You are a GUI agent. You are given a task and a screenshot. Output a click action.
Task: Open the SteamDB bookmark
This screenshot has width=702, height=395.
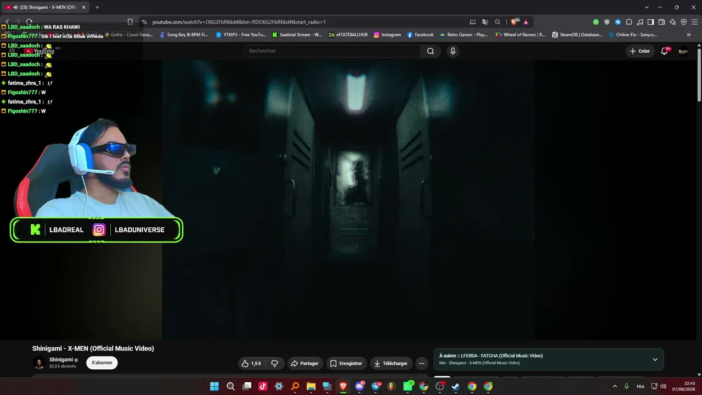578,35
